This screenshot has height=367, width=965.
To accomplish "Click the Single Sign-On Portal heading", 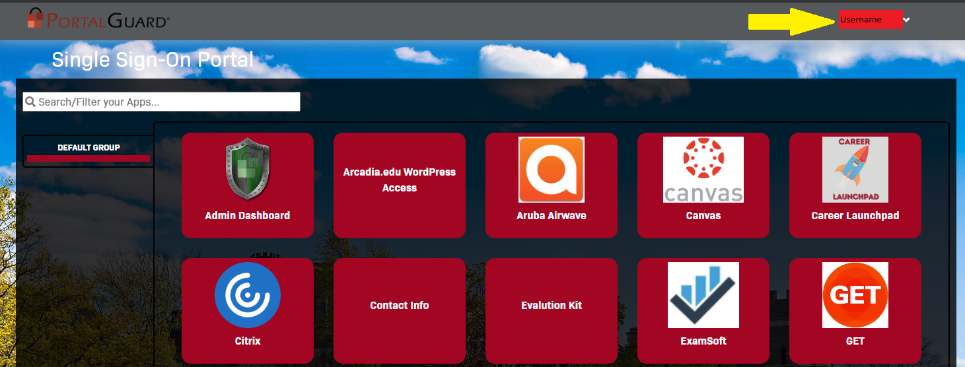I will point(153,59).
